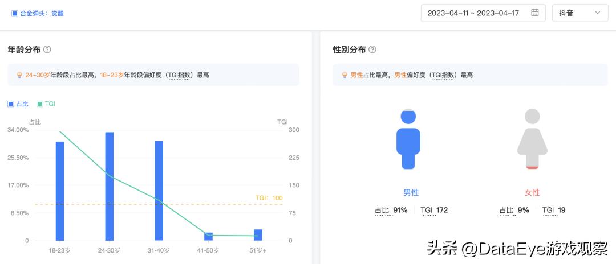Click the 24-30岁 x-axis label
This screenshot has width=616, height=264.
[109, 250]
